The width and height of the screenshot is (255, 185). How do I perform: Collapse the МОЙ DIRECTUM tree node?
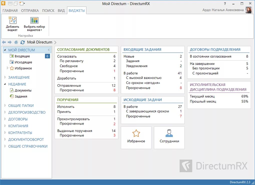[x=5, y=50]
